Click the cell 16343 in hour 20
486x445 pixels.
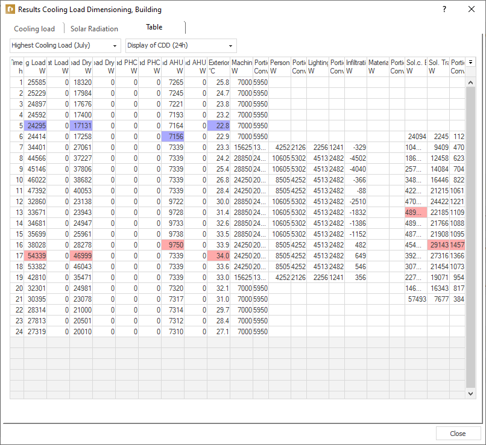tap(438, 288)
